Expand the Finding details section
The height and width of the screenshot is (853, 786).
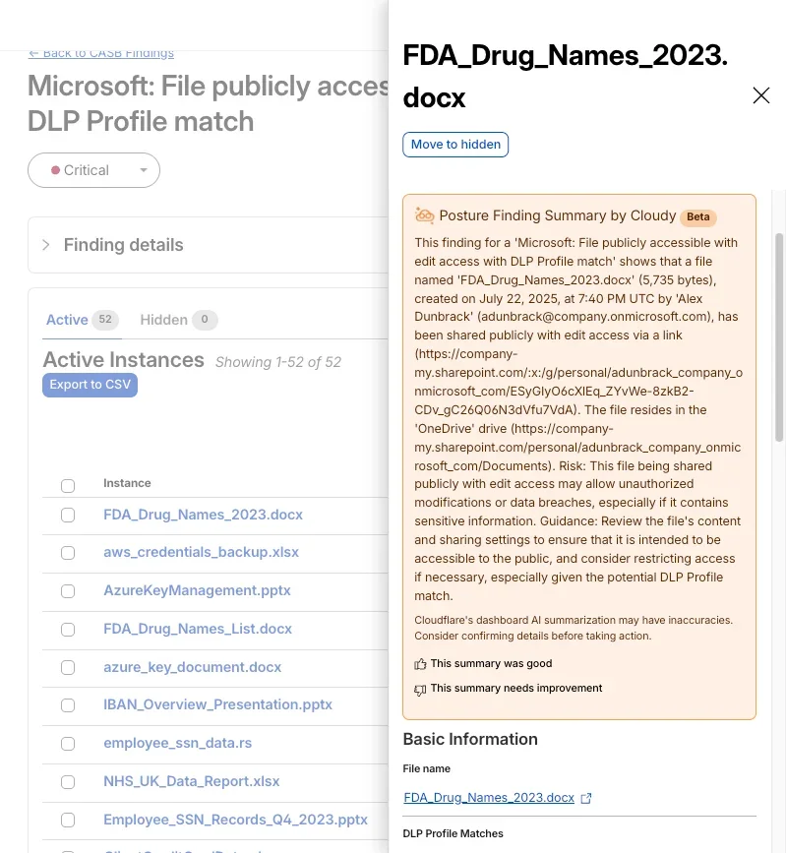click(x=46, y=245)
